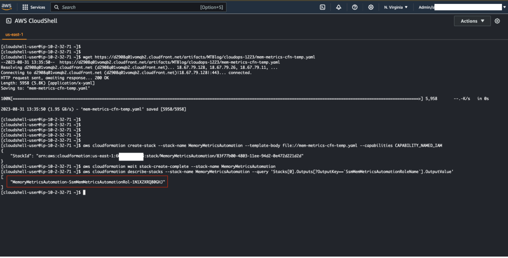Open the notifications bell
Screen dimensions: 508x258
338,7
